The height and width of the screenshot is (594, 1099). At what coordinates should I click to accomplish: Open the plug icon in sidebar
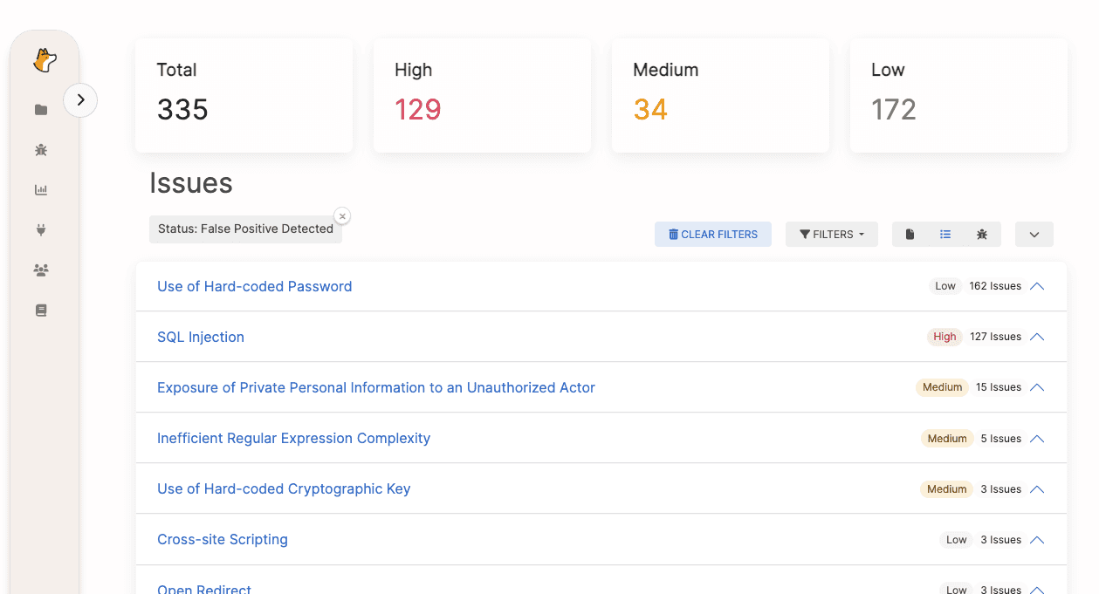[x=41, y=230]
